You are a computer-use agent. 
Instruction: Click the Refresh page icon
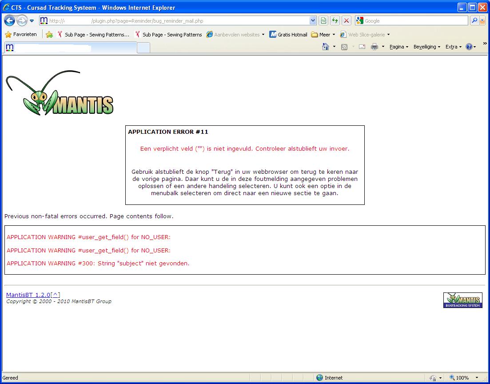click(x=335, y=20)
